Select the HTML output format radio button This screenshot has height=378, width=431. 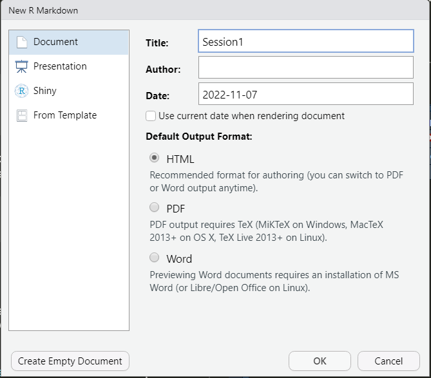pos(154,158)
